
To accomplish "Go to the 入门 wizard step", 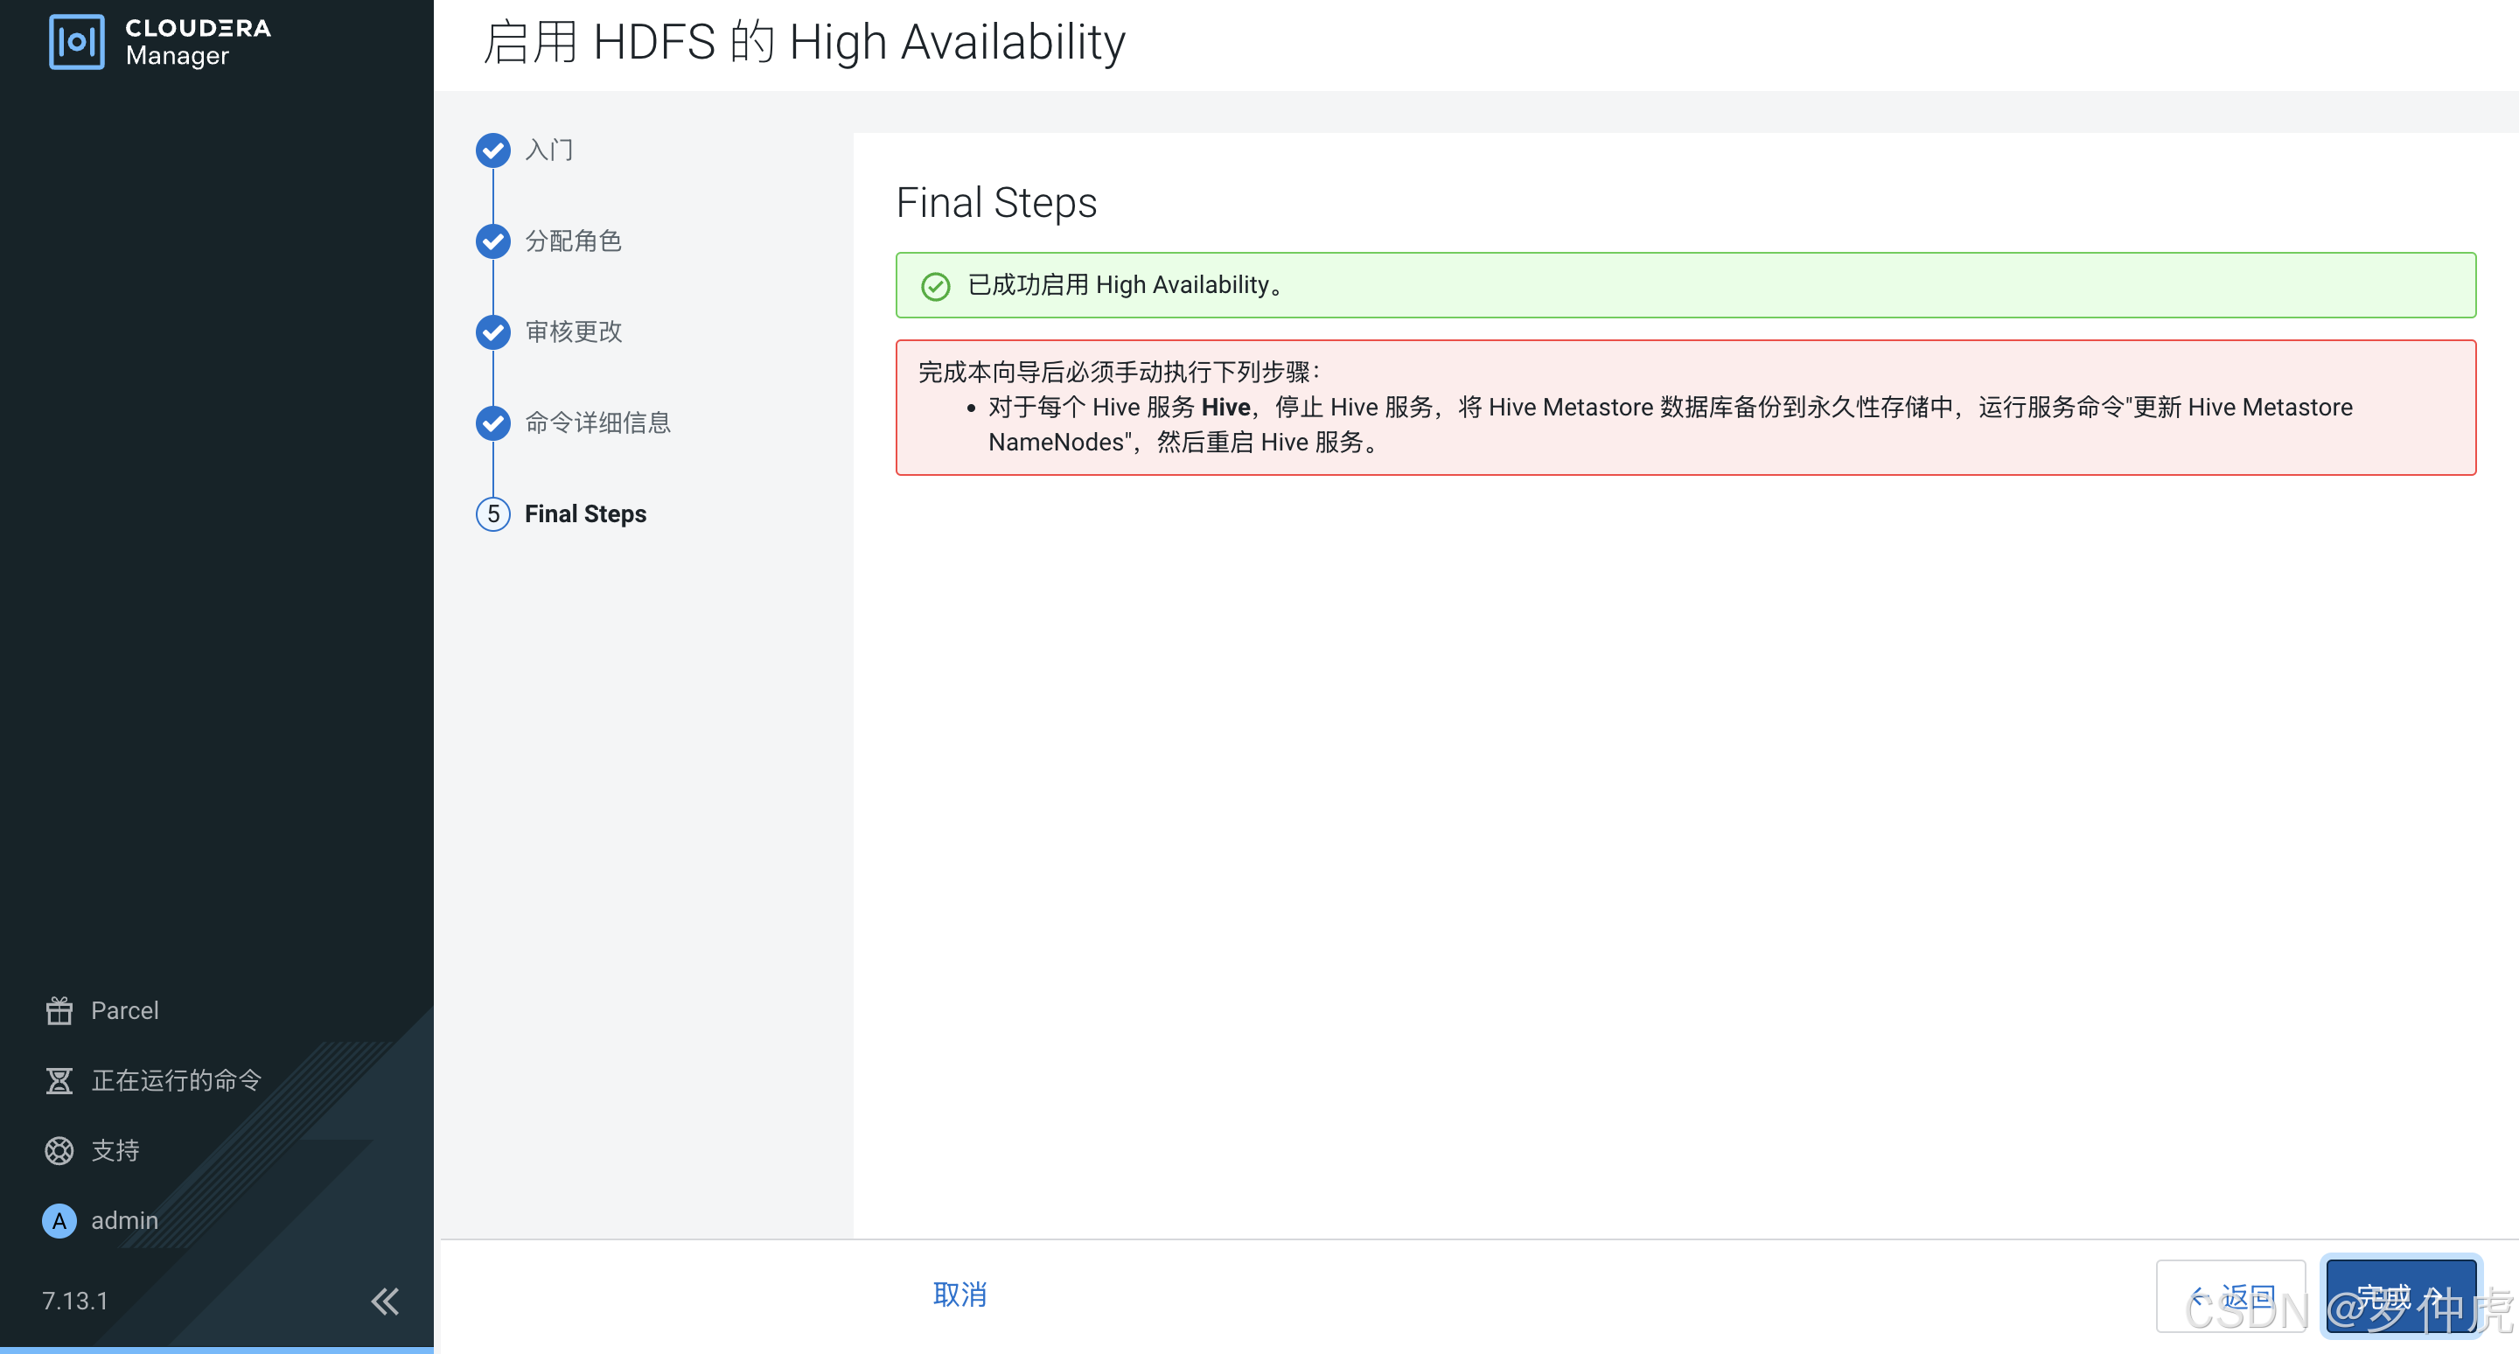I will [548, 150].
